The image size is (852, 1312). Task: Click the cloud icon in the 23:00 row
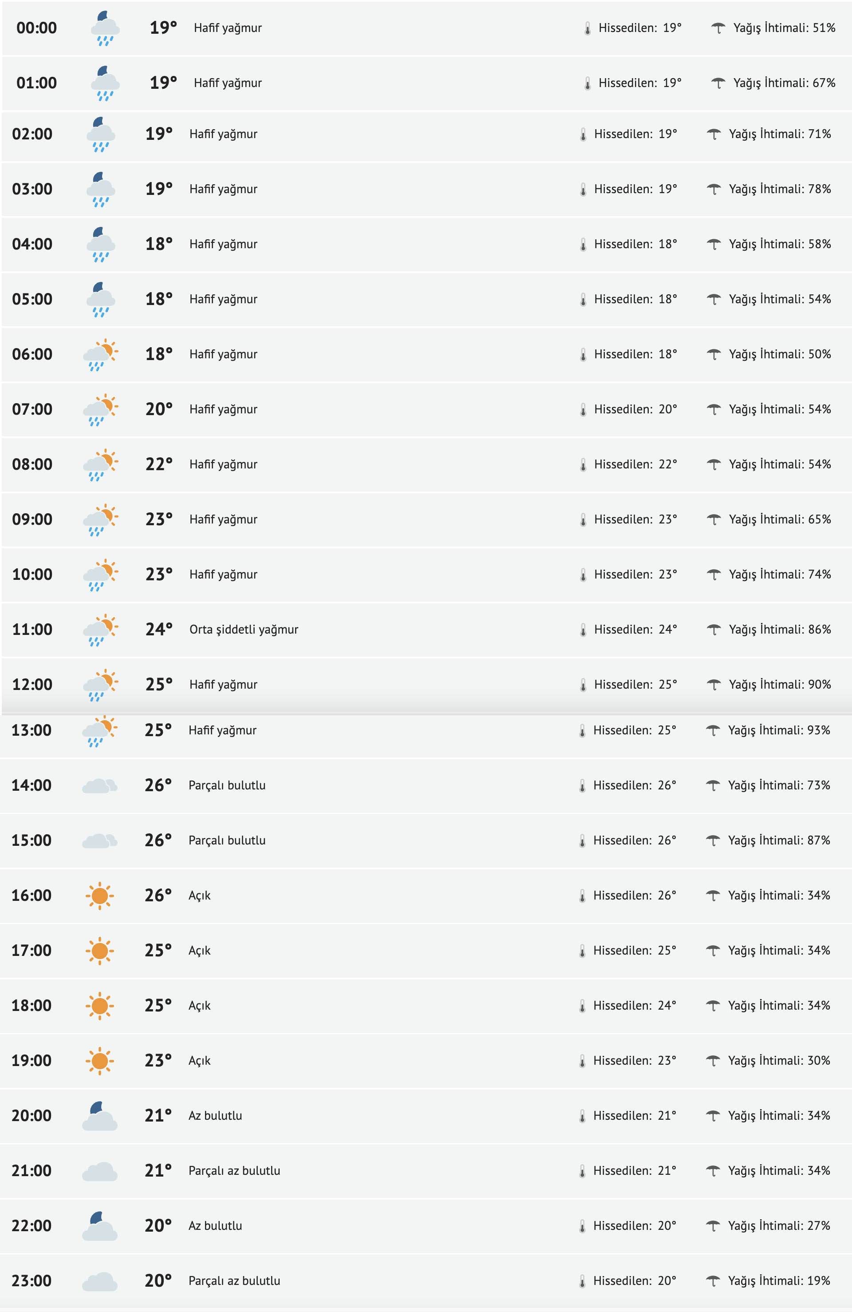pyautogui.click(x=100, y=1280)
